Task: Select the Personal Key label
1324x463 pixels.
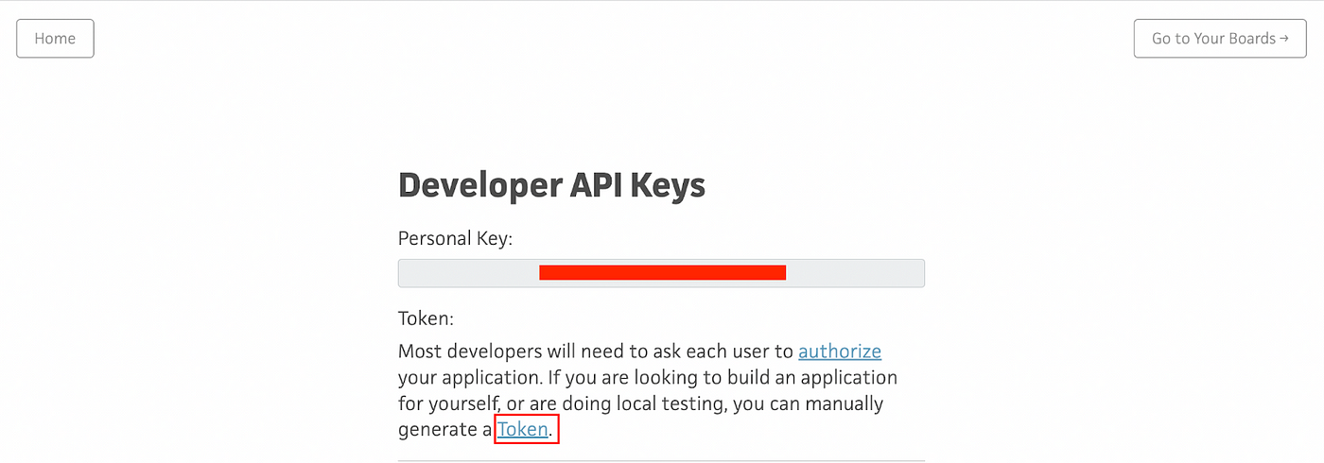Action: (x=455, y=238)
